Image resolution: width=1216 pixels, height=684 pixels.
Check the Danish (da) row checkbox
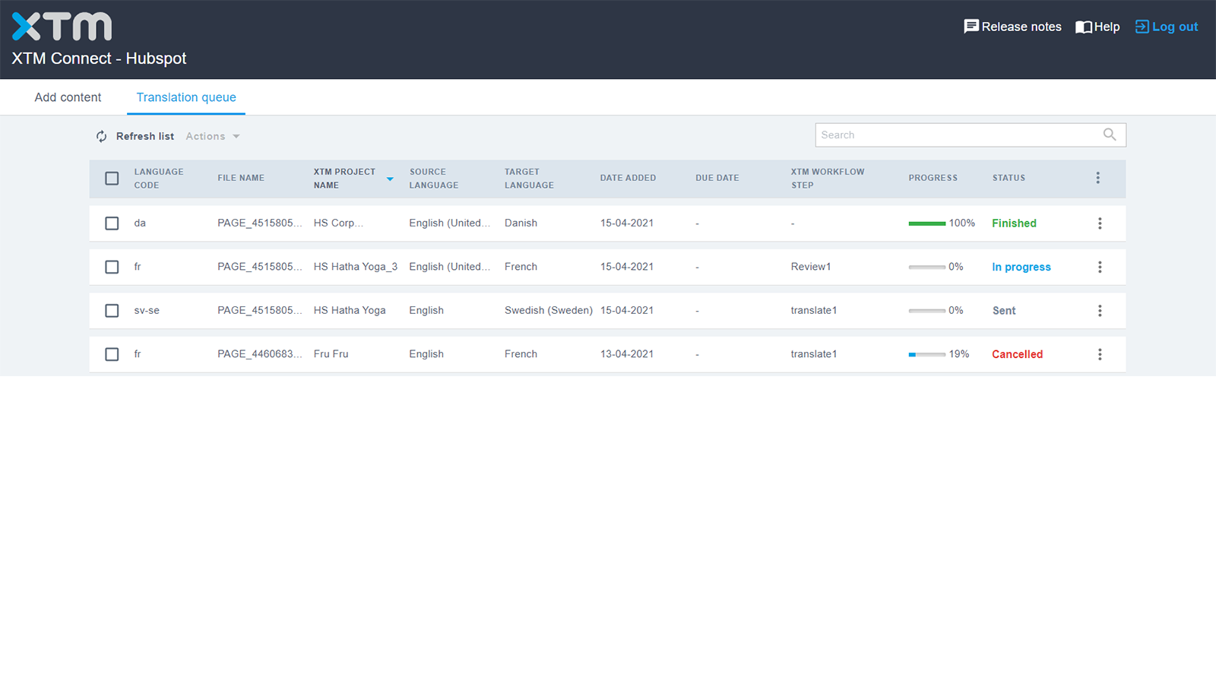click(x=112, y=223)
